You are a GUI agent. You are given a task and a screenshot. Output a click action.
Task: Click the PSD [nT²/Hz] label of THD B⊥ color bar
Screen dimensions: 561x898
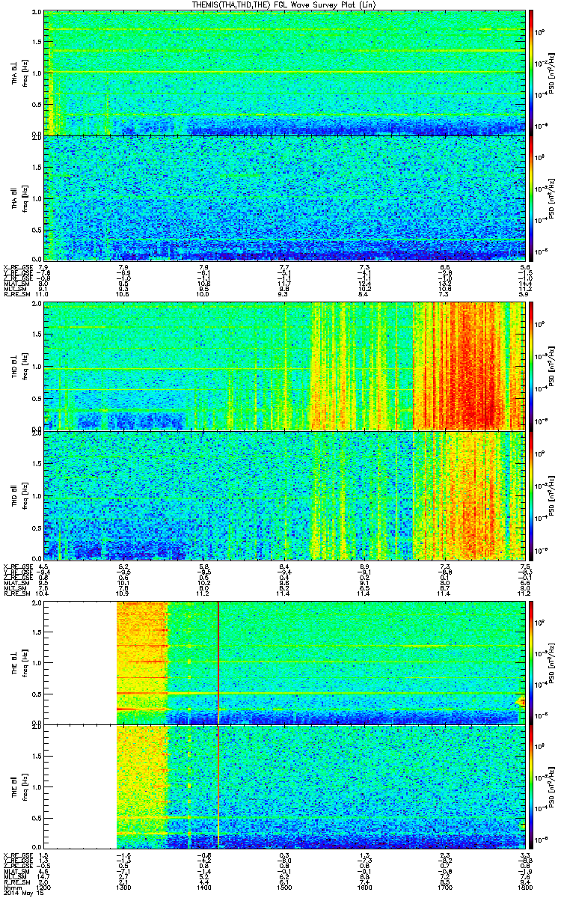pyautogui.click(x=552, y=366)
